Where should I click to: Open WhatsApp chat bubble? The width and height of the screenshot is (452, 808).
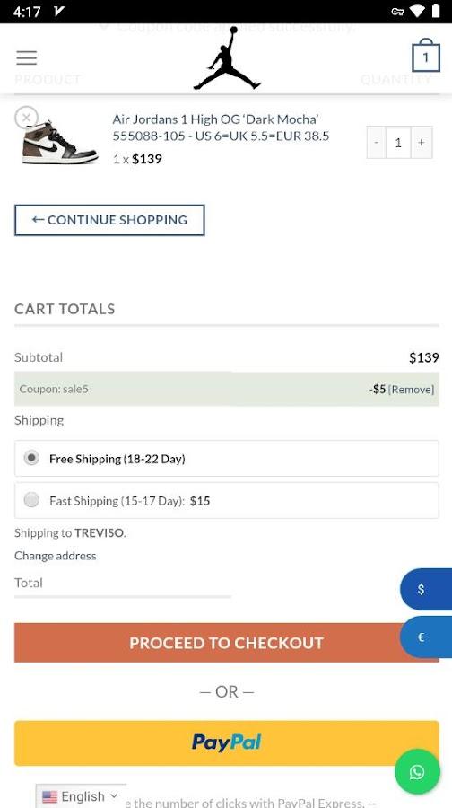417,771
